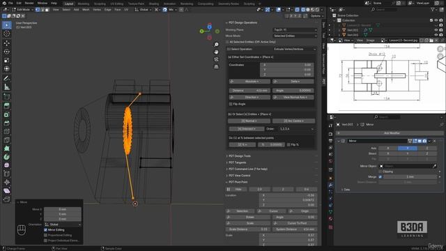Switch to face select mode
The image size is (446, 251).
coord(47,10)
